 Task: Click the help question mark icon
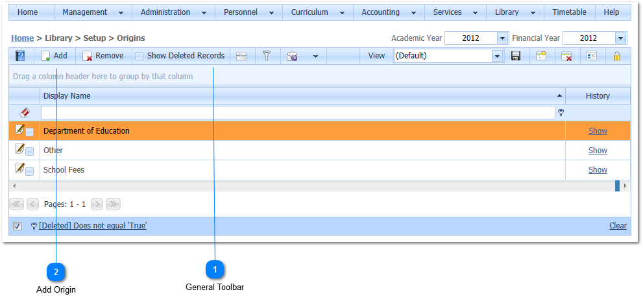(20, 56)
